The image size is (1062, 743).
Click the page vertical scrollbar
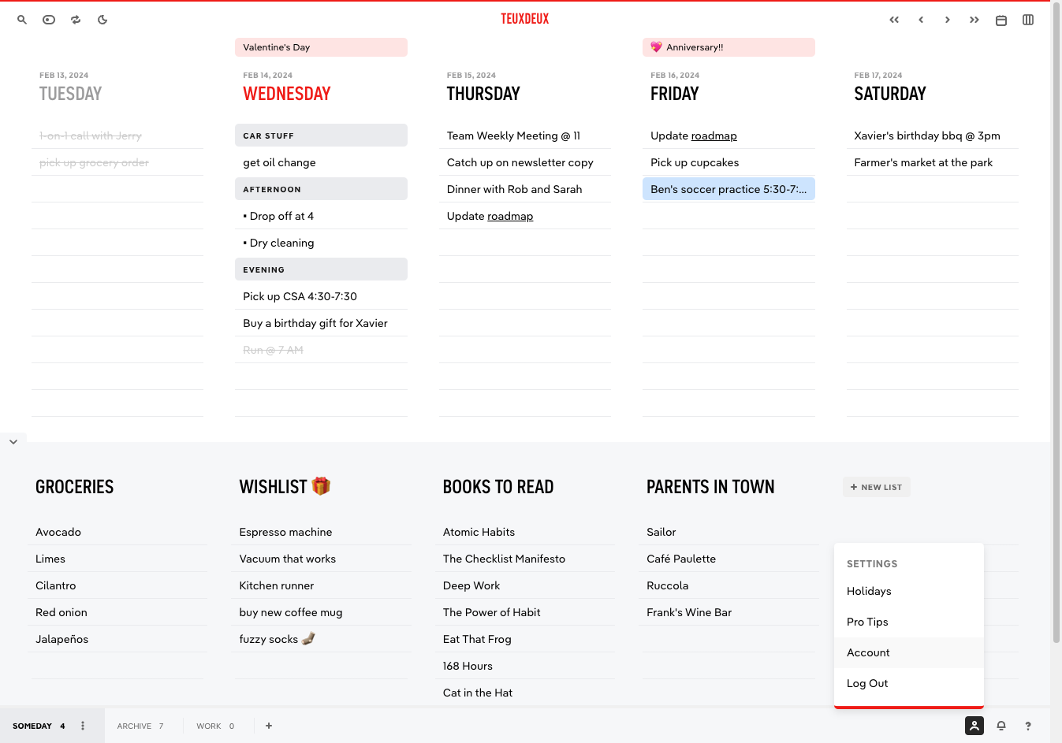[x=1056, y=323]
